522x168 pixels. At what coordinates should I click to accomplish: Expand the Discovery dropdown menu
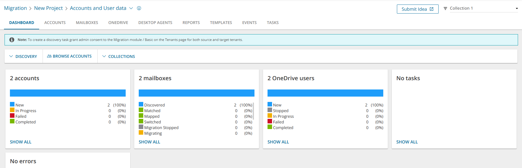(23, 56)
